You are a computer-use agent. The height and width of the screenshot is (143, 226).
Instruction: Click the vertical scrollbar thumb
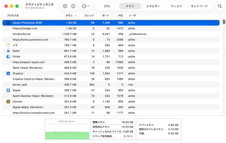click(224, 22)
